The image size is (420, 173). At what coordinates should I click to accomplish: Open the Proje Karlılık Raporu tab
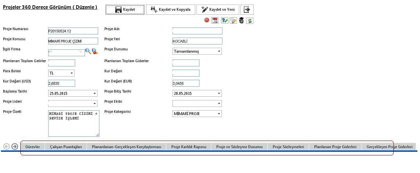[x=189, y=147]
